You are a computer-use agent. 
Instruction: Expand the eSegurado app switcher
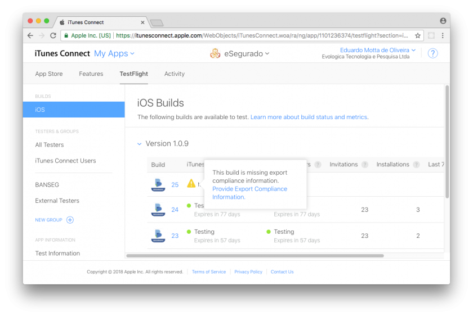tap(247, 53)
